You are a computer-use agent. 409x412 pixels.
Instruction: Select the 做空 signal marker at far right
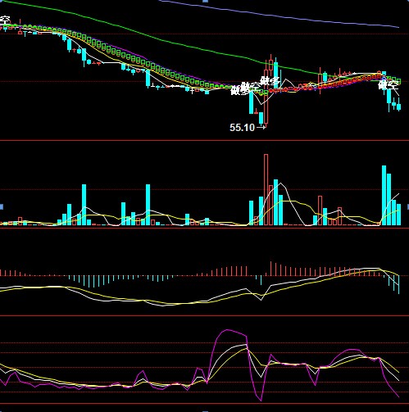389,85
